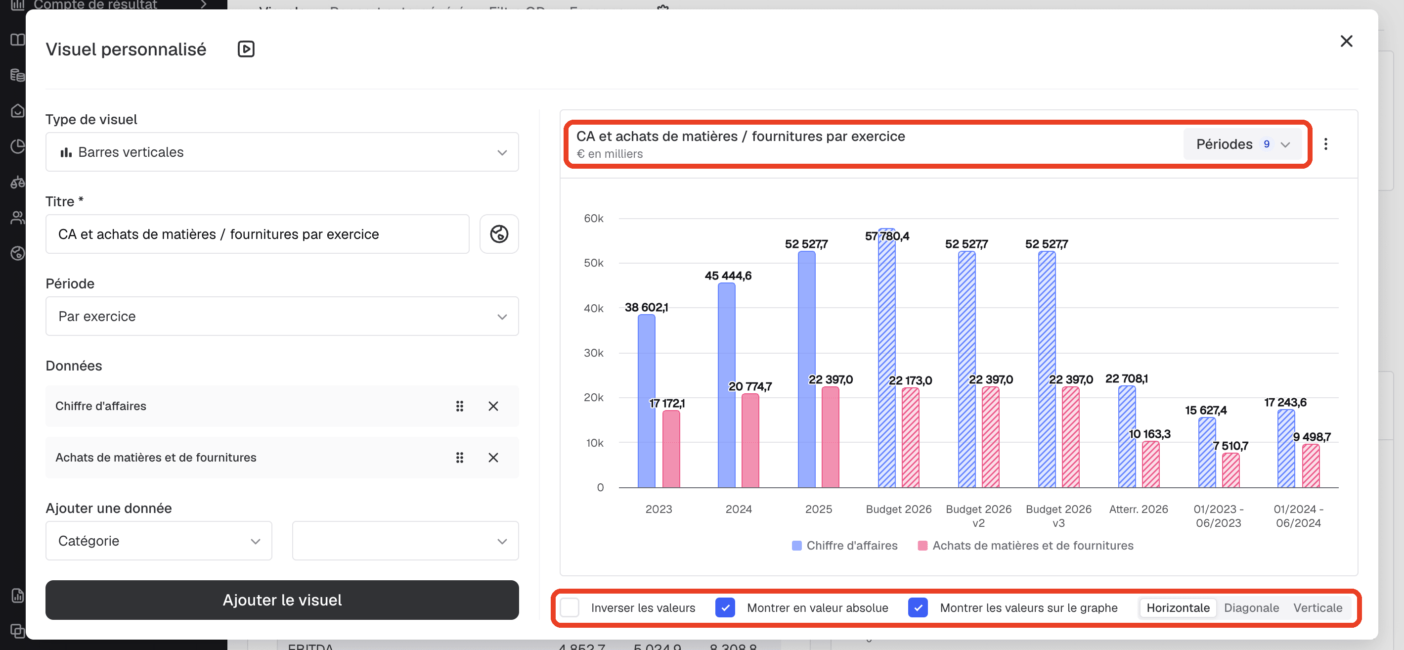Open the pie chart sidebar icon

pos(17,146)
